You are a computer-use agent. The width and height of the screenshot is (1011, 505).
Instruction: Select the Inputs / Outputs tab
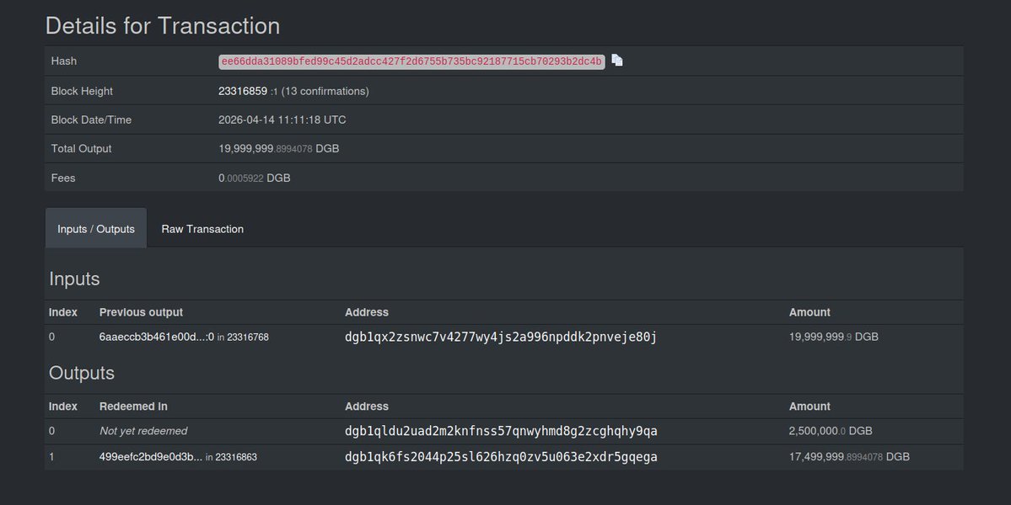(x=96, y=229)
